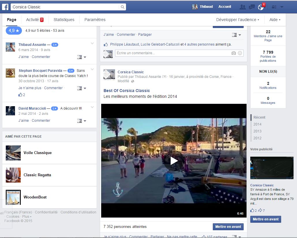297x238 pixels.
Task: Select the Page tab
Action: 12,20
